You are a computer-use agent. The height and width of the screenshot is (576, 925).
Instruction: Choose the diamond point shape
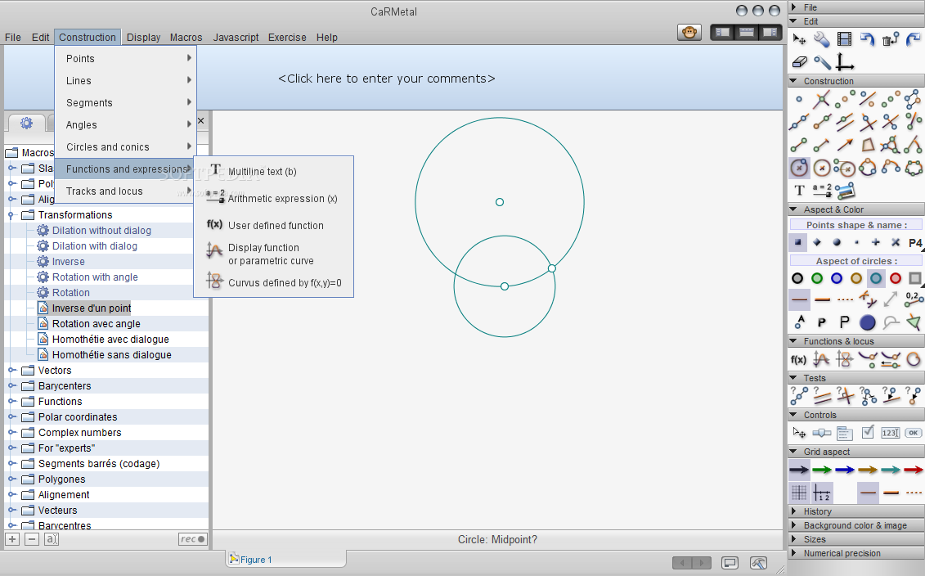[x=817, y=242]
